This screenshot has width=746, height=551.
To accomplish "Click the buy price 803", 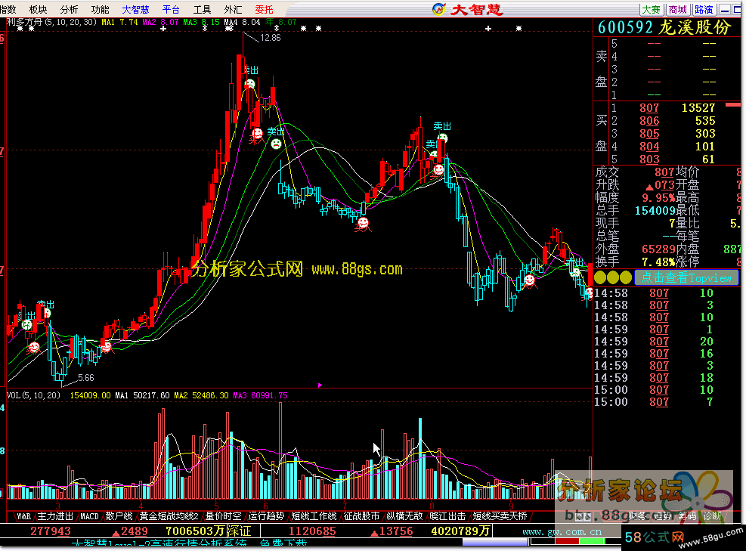I will 649,159.
